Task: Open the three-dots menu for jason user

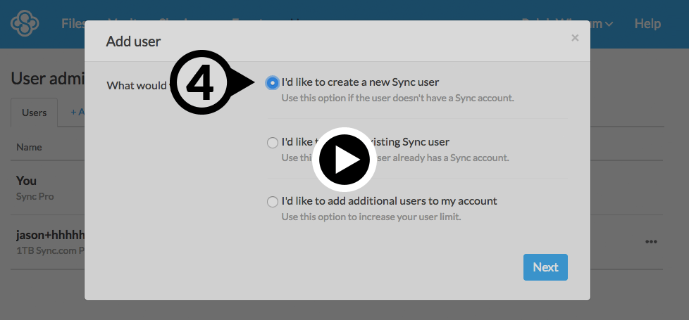Action: point(651,241)
